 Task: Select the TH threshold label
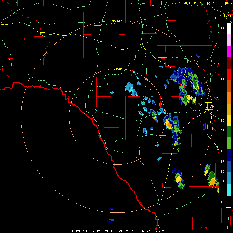[x=222, y=202]
